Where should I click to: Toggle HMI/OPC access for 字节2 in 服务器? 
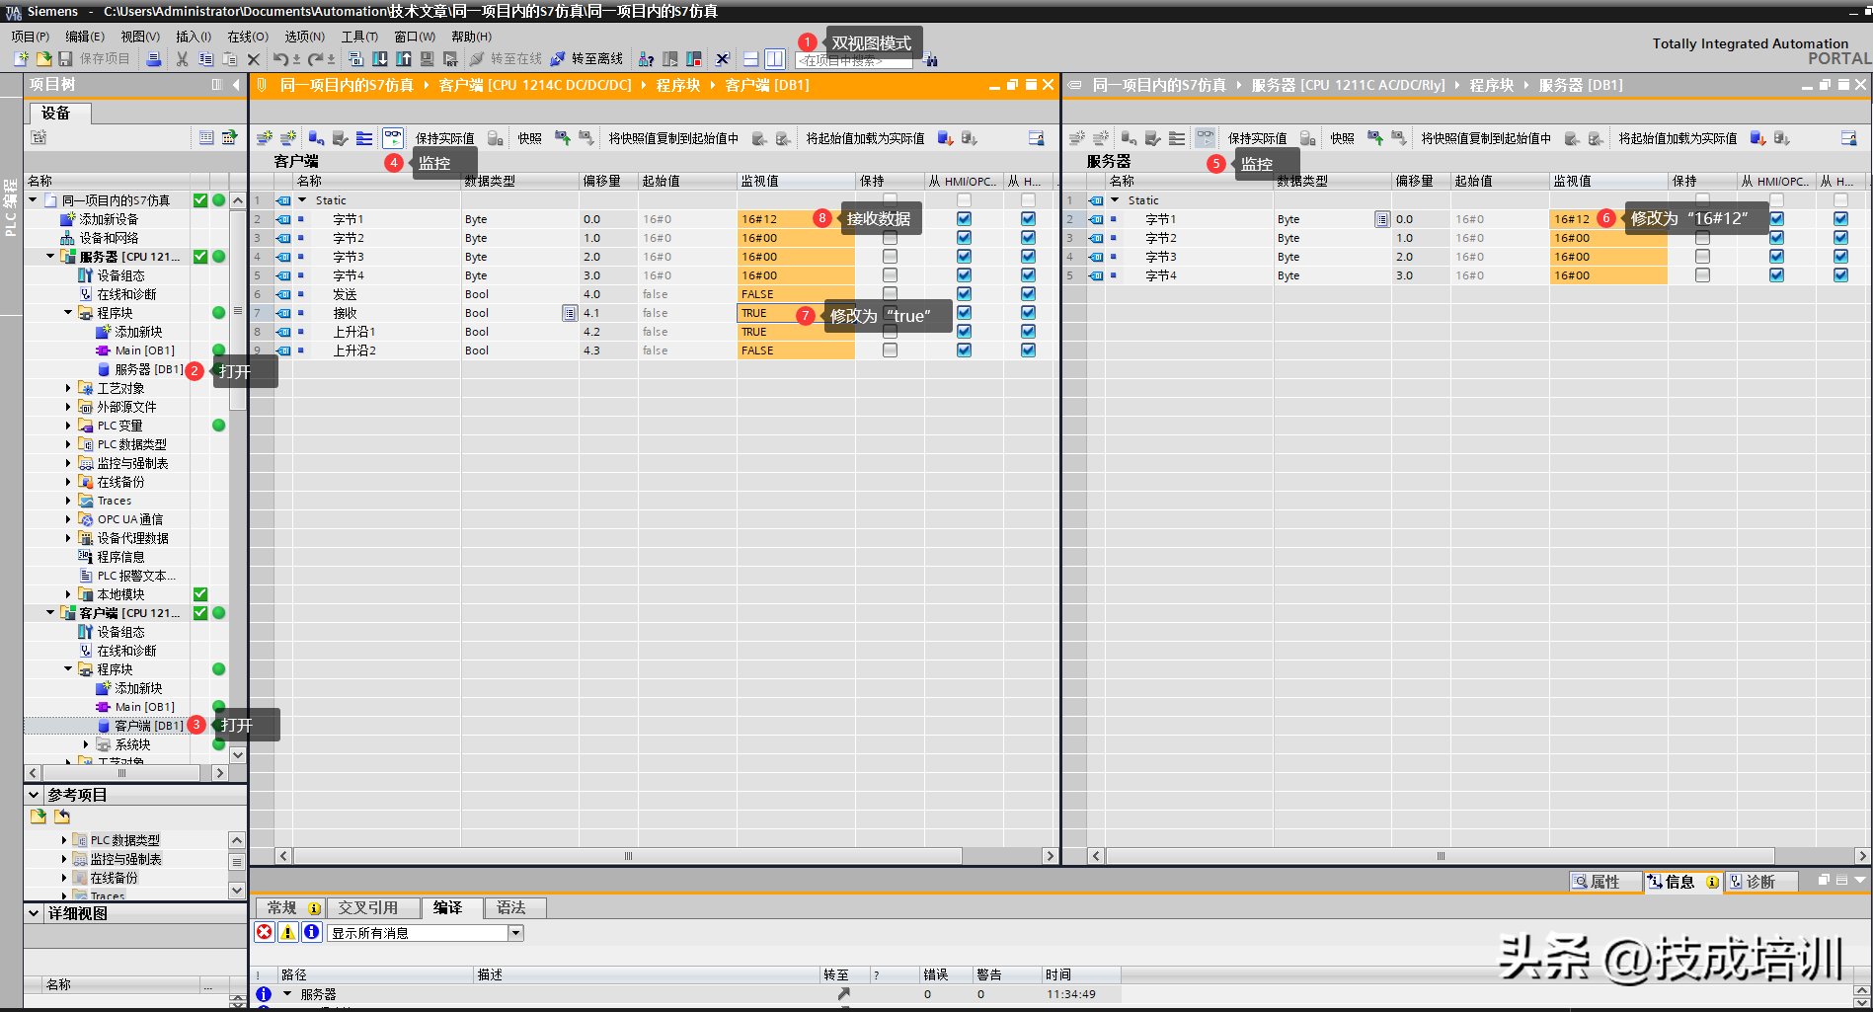point(1776,238)
